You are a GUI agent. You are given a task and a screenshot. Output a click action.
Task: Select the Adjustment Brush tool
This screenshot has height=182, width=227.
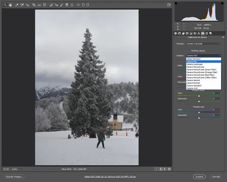(62, 5)
